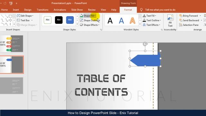This screenshot has width=206, height=116.
Task: Click the Shape Fill paint bucket icon
Action: pyautogui.click(x=81, y=16)
